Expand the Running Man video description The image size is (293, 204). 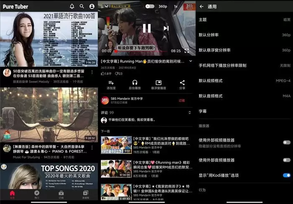pos(190,61)
